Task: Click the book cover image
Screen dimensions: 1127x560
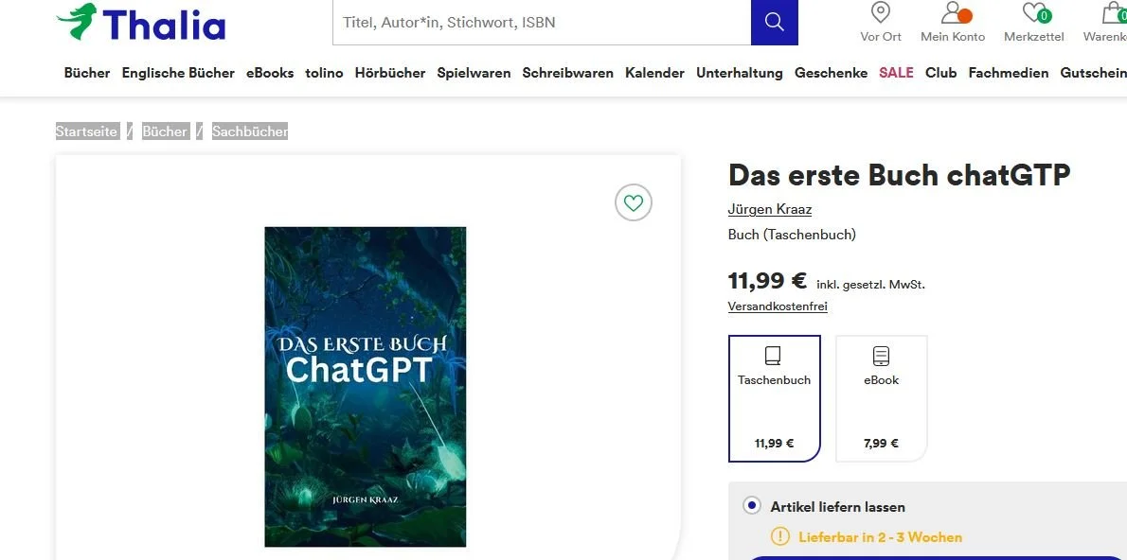Action: (x=366, y=387)
